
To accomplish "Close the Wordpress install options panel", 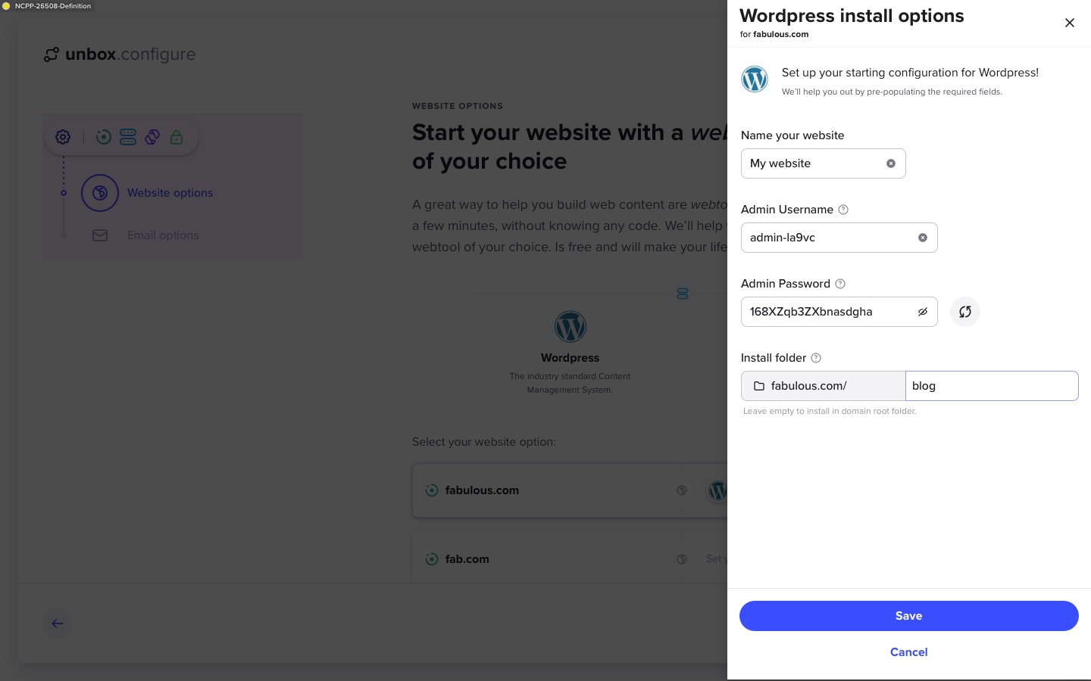I will point(1069,23).
